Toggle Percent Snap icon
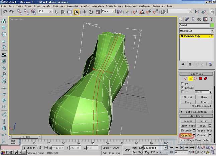This screenshot has width=216, height=156. point(149,12)
